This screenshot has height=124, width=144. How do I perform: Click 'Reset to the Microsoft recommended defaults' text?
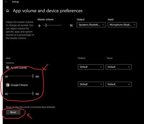click(x=31, y=107)
